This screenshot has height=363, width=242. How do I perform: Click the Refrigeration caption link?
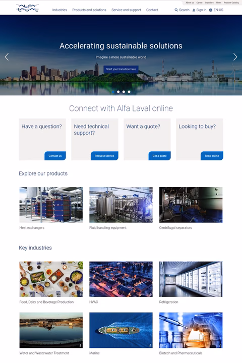click(168, 302)
